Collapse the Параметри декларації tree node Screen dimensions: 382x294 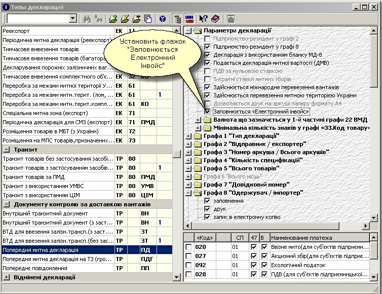pos(188,30)
